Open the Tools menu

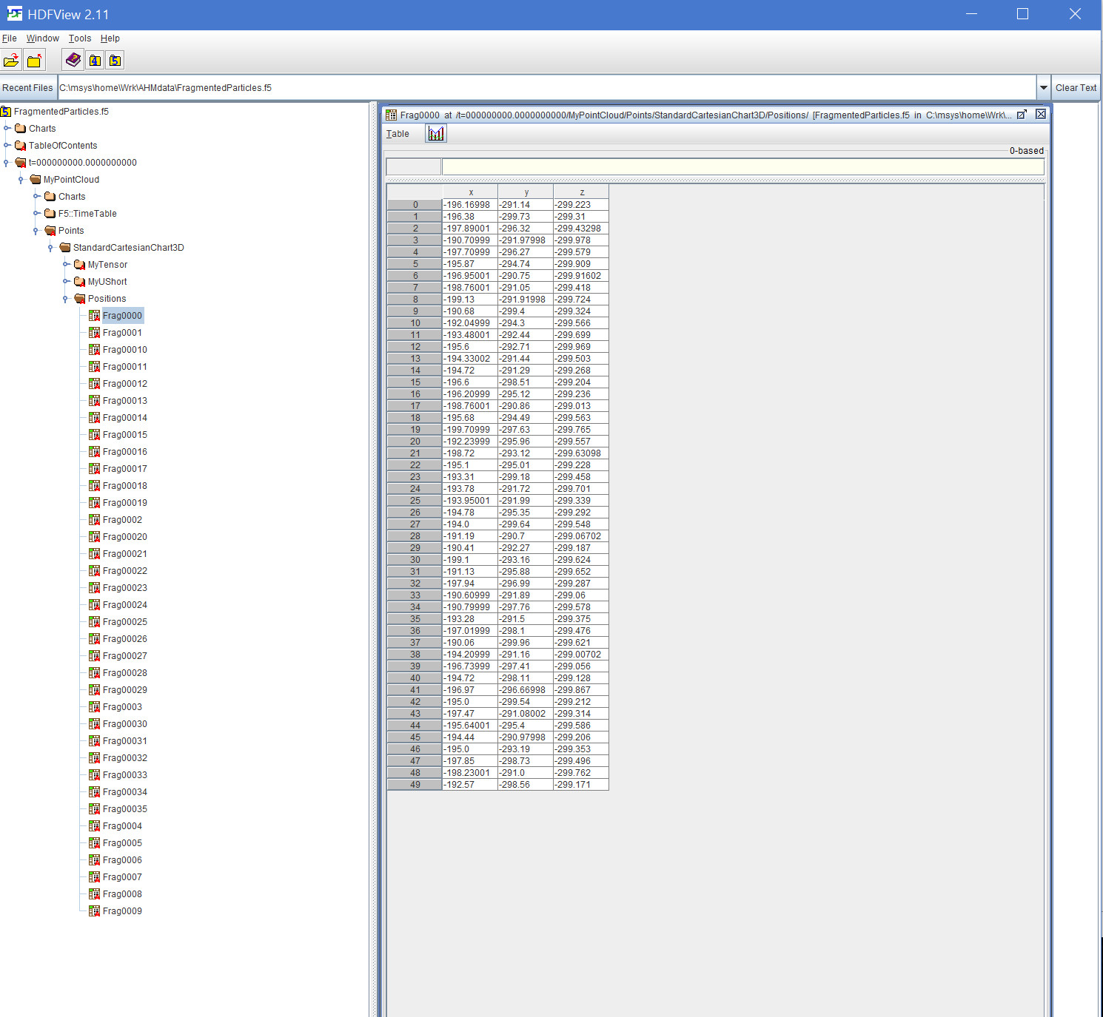click(80, 38)
